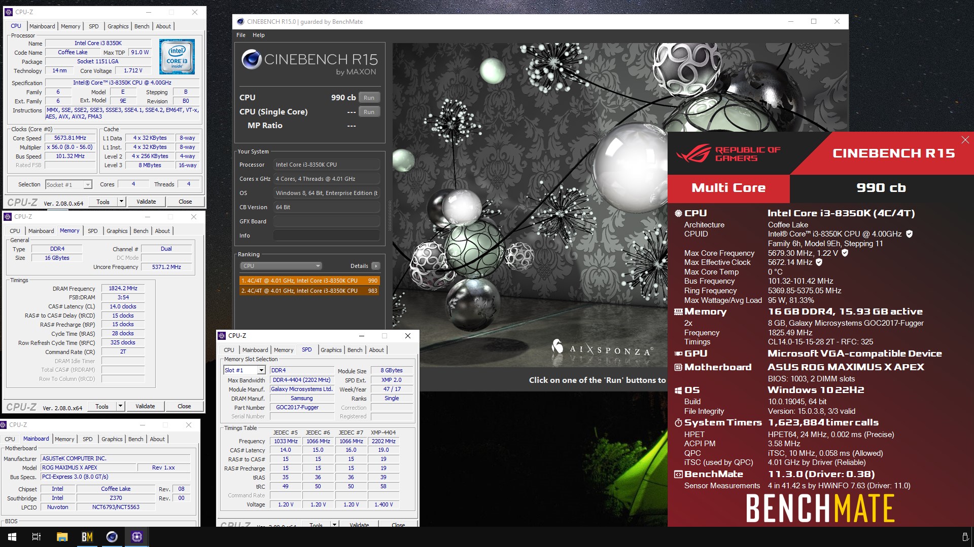
Task: Open About tab in Mainboard CPU-Z window
Action: (157, 439)
